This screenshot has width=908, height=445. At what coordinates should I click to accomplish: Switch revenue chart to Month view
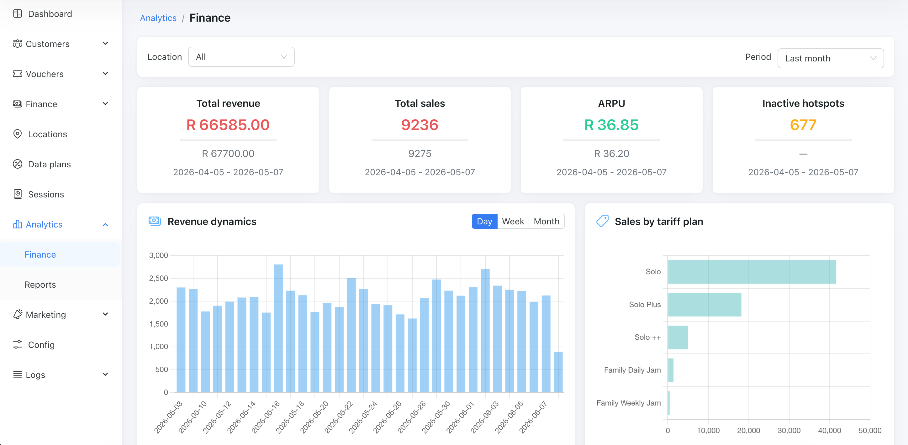tap(546, 221)
